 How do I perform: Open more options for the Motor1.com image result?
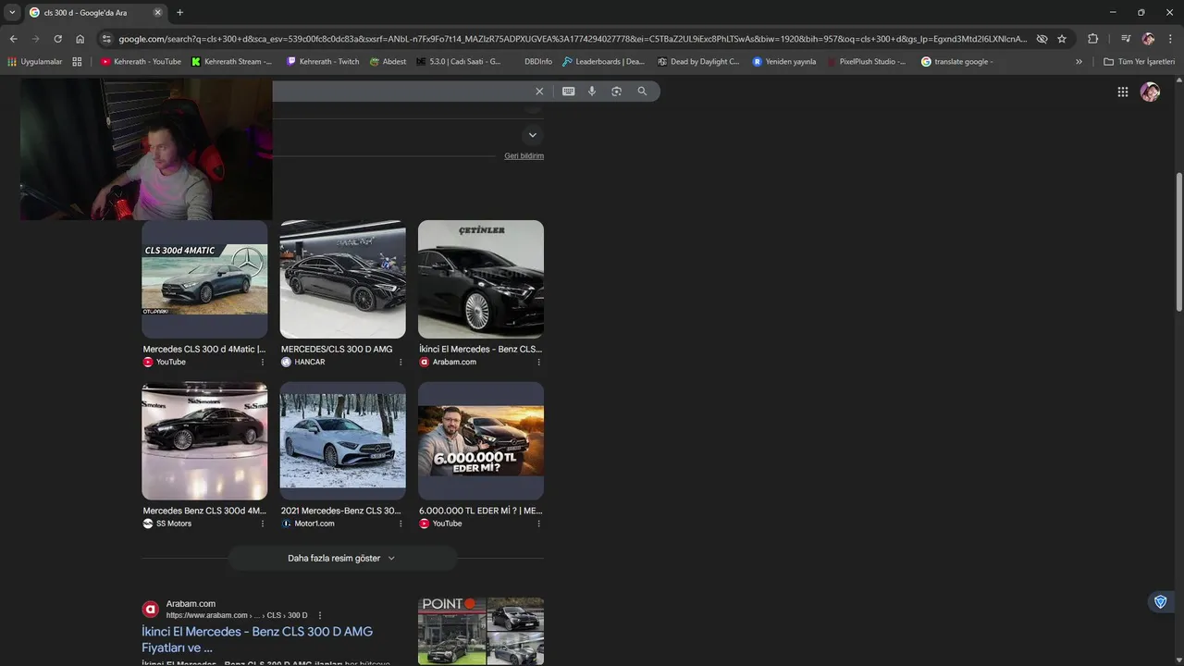point(401,524)
